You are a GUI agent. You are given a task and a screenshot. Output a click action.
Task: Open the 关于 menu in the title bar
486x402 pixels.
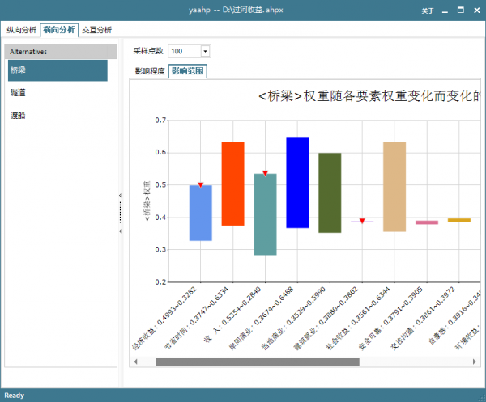428,11
